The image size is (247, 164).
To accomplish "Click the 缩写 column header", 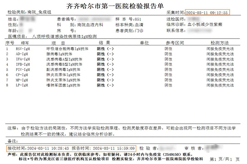I will [25, 43].
